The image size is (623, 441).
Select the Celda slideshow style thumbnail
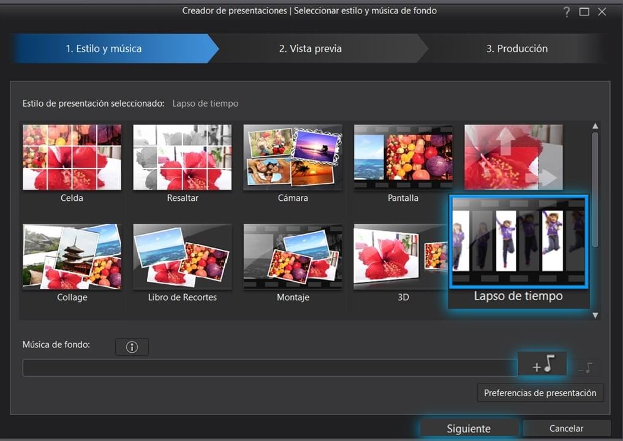(x=72, y=157)
